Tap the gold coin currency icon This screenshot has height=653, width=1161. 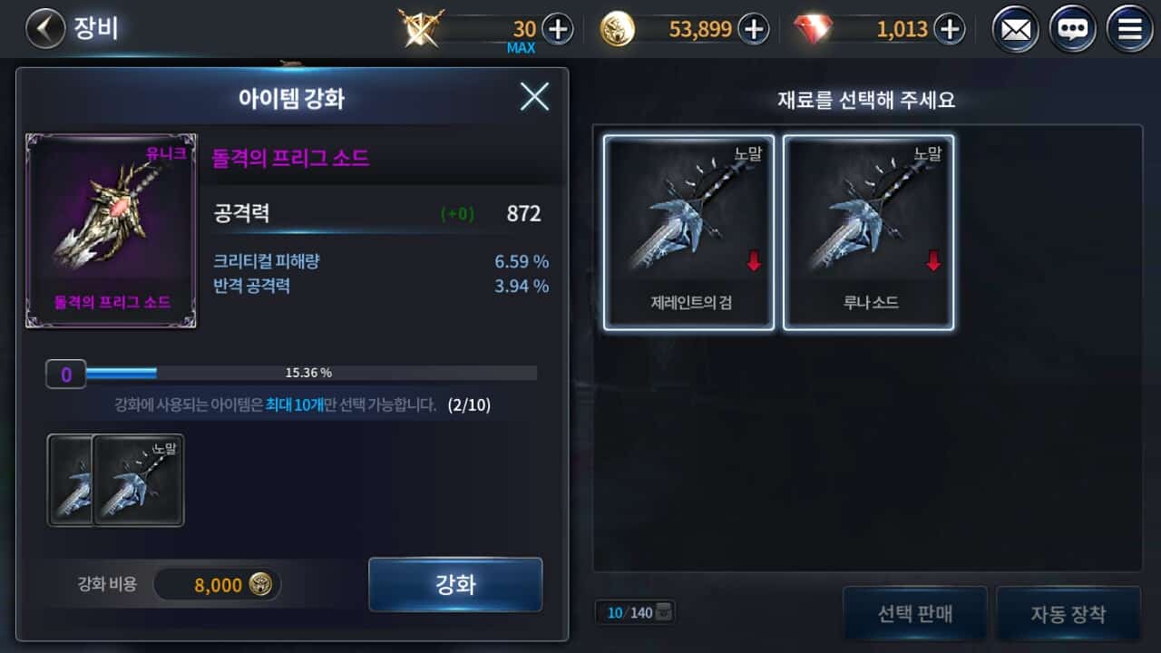[618, 29]
